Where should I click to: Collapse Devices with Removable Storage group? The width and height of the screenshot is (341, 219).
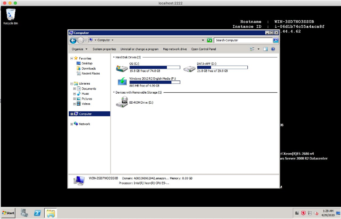pyautogui.click(x=114, y=92)
